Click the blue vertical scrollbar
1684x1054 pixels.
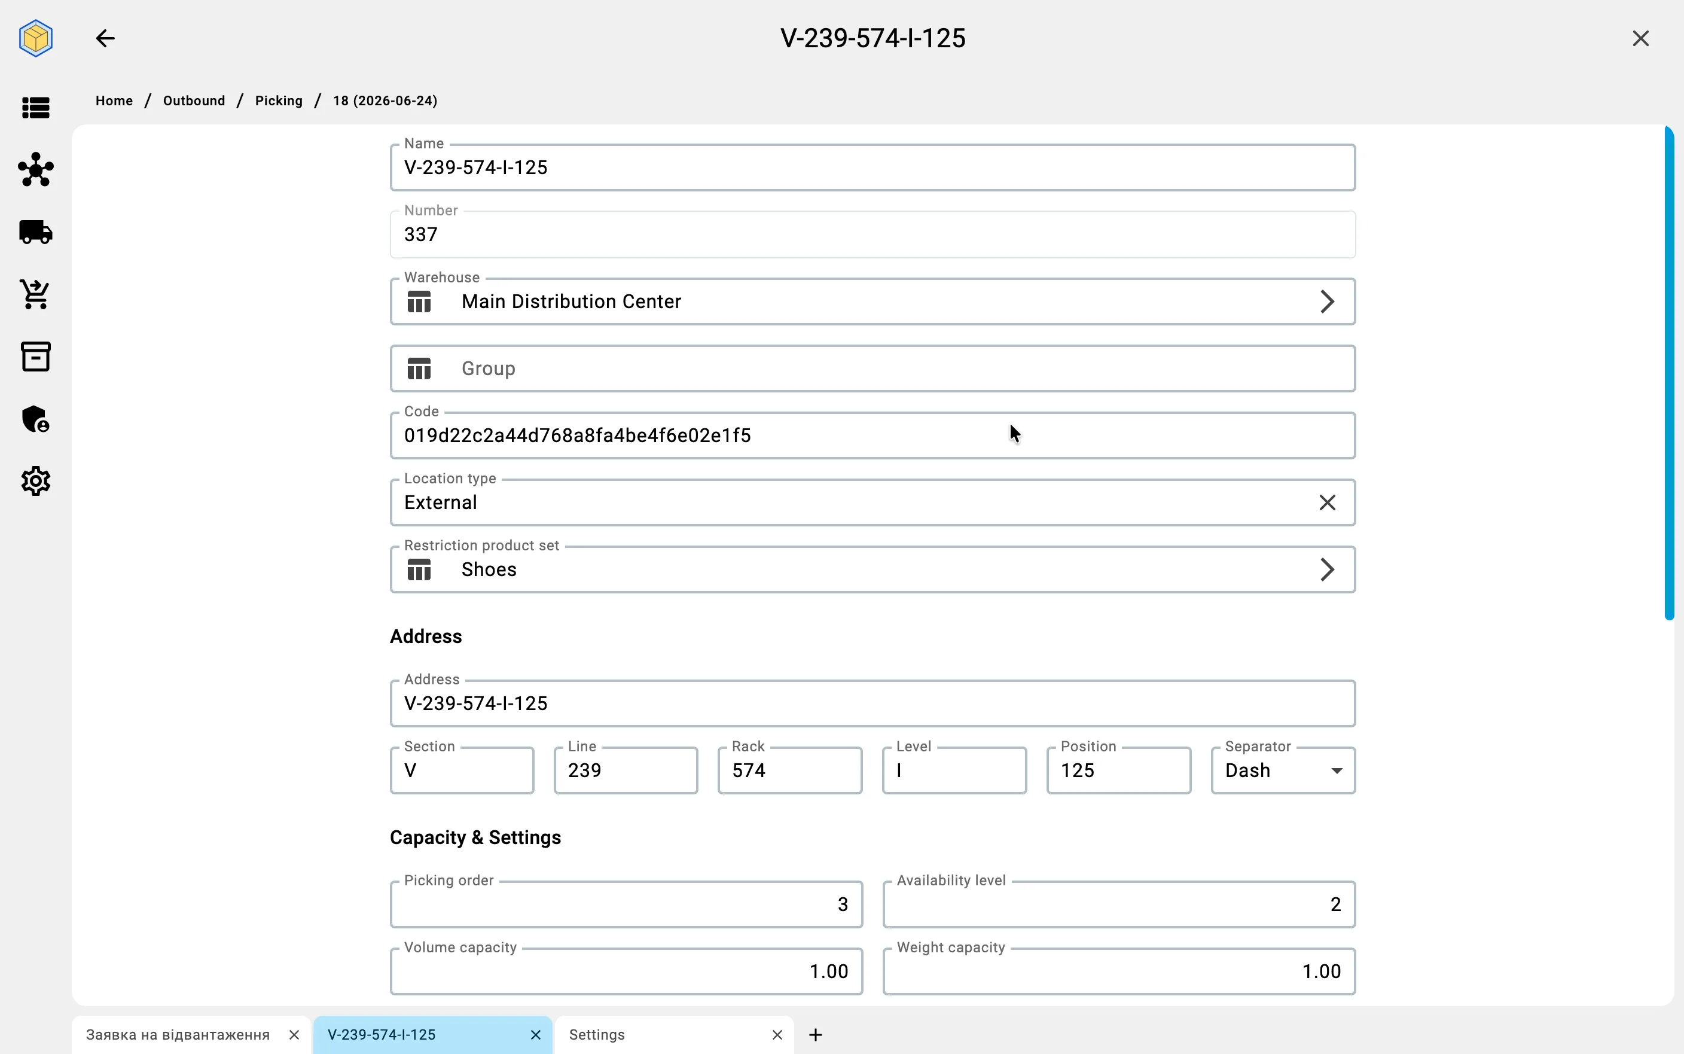tap(1668, 373)
